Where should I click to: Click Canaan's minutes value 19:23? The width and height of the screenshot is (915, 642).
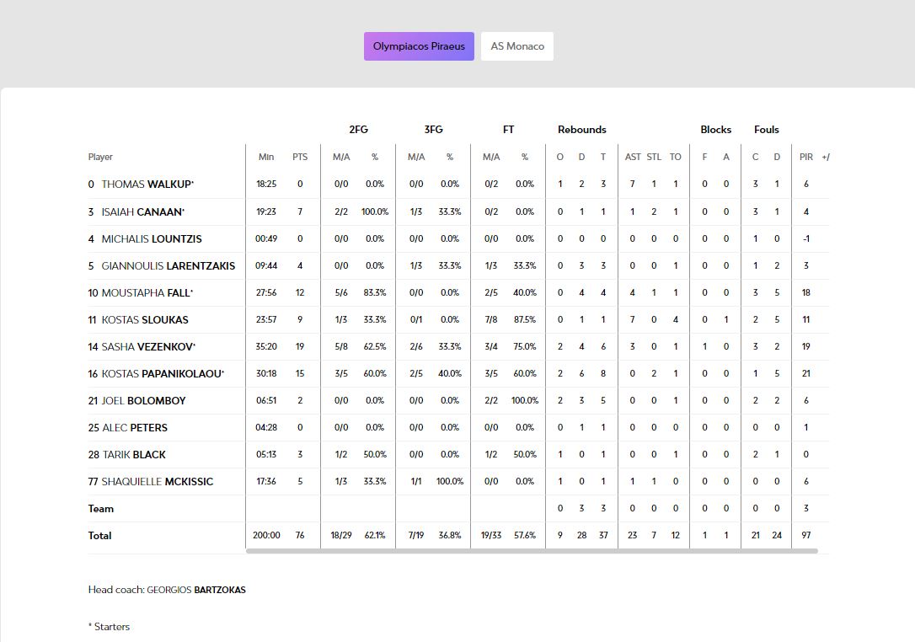[x=266, y=211]
